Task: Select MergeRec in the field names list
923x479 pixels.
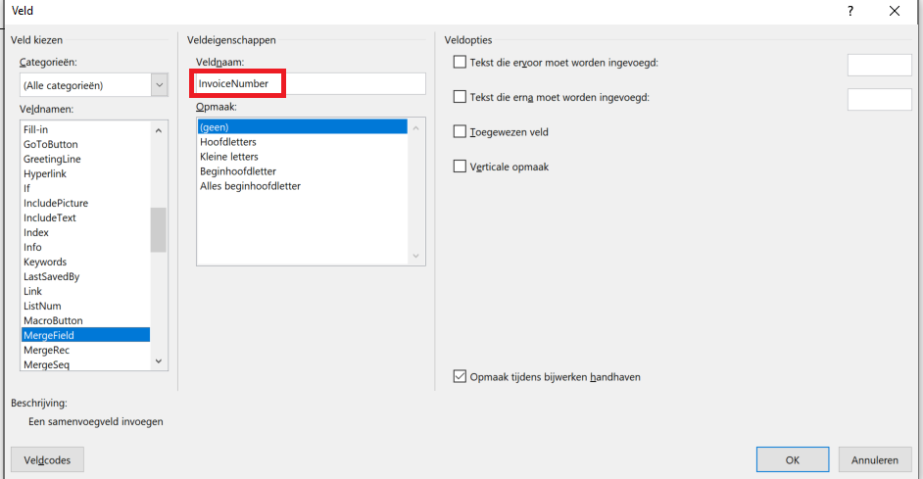Action: click(x=86, y=350)
